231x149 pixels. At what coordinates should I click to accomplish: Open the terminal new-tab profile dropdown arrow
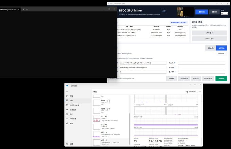27,9
